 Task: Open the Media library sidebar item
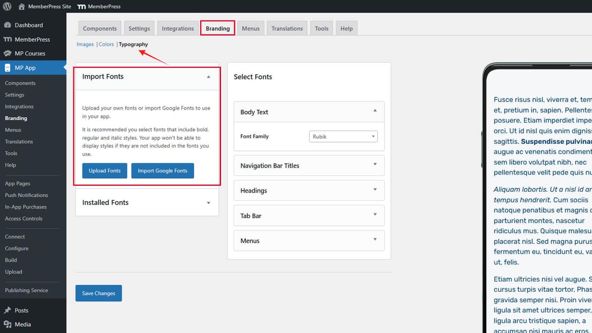click(x=23, y=324)
